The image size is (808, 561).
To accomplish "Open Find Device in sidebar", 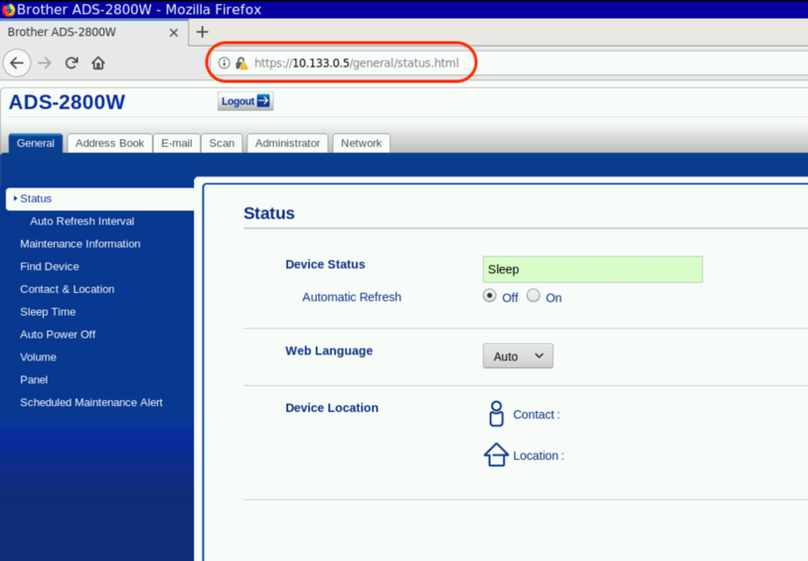I will (50, 267).
